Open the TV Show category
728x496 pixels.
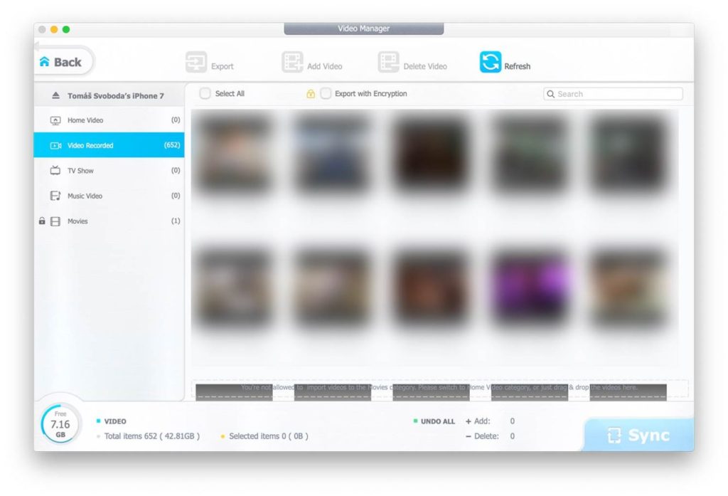[80, 171]
